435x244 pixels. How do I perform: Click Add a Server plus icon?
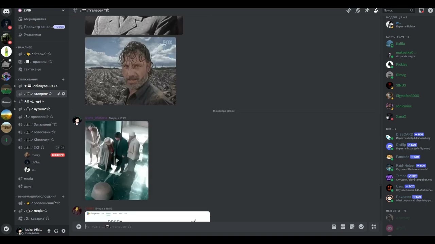(x=6, y=140)
